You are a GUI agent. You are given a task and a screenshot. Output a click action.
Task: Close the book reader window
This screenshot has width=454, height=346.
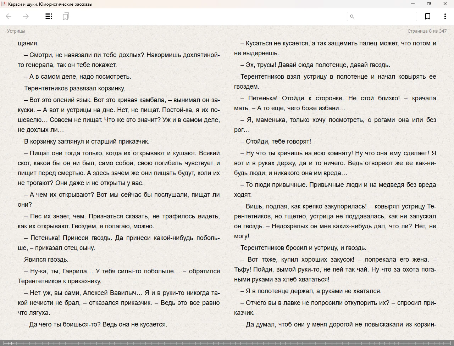[445, 4]
